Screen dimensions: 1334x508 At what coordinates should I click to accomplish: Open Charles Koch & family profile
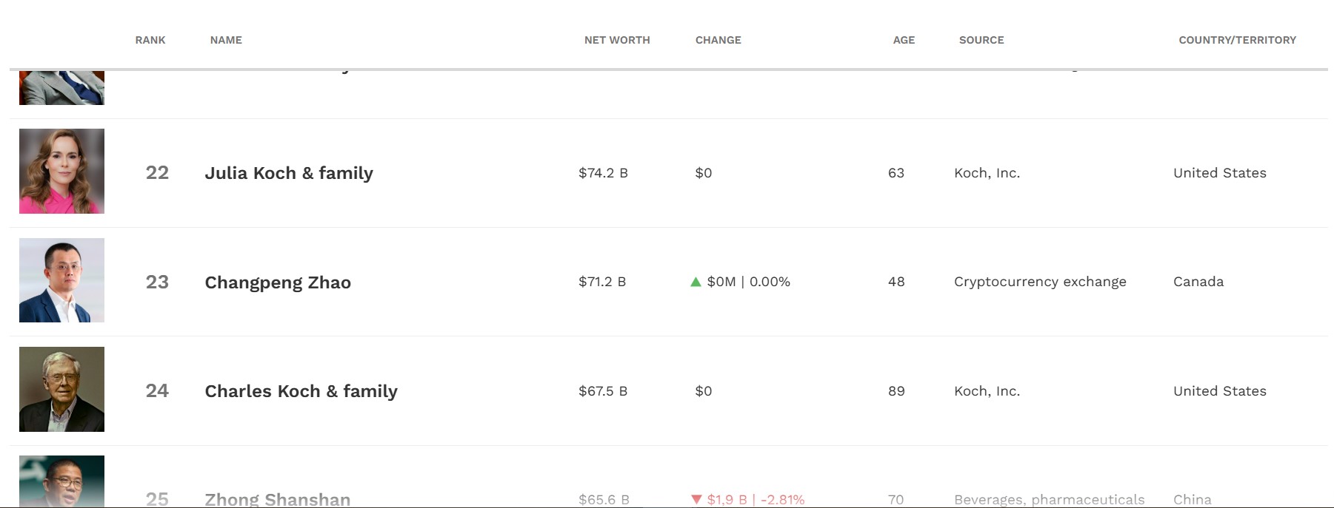(x=301, y=391)
